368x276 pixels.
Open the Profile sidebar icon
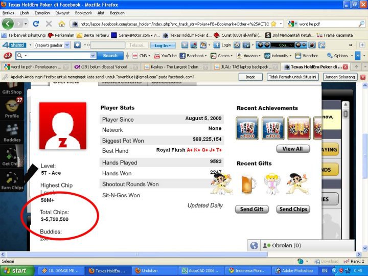pos(12,108)
